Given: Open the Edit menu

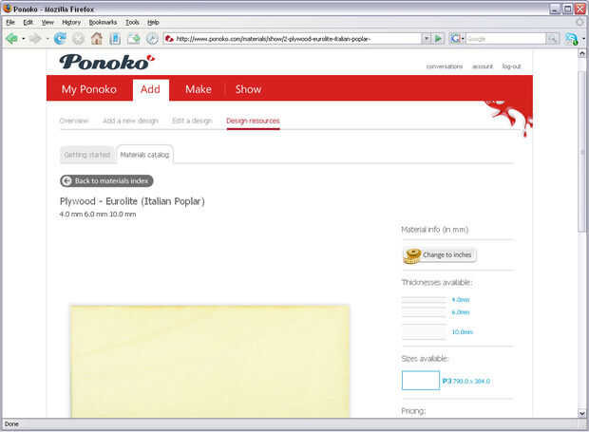Looking at the screenshot, I should click(28, 23).
